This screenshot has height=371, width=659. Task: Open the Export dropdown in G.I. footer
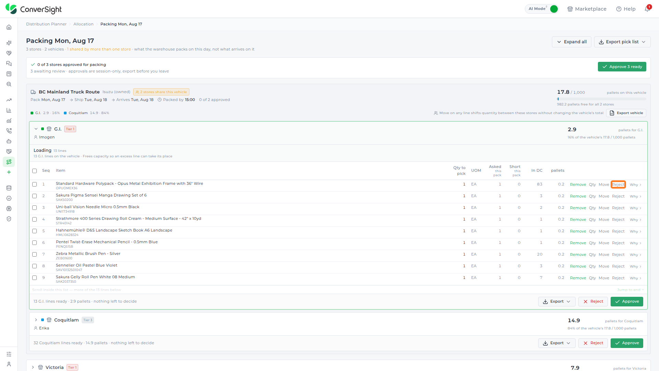pyautogui.click(x=557, y=302)
